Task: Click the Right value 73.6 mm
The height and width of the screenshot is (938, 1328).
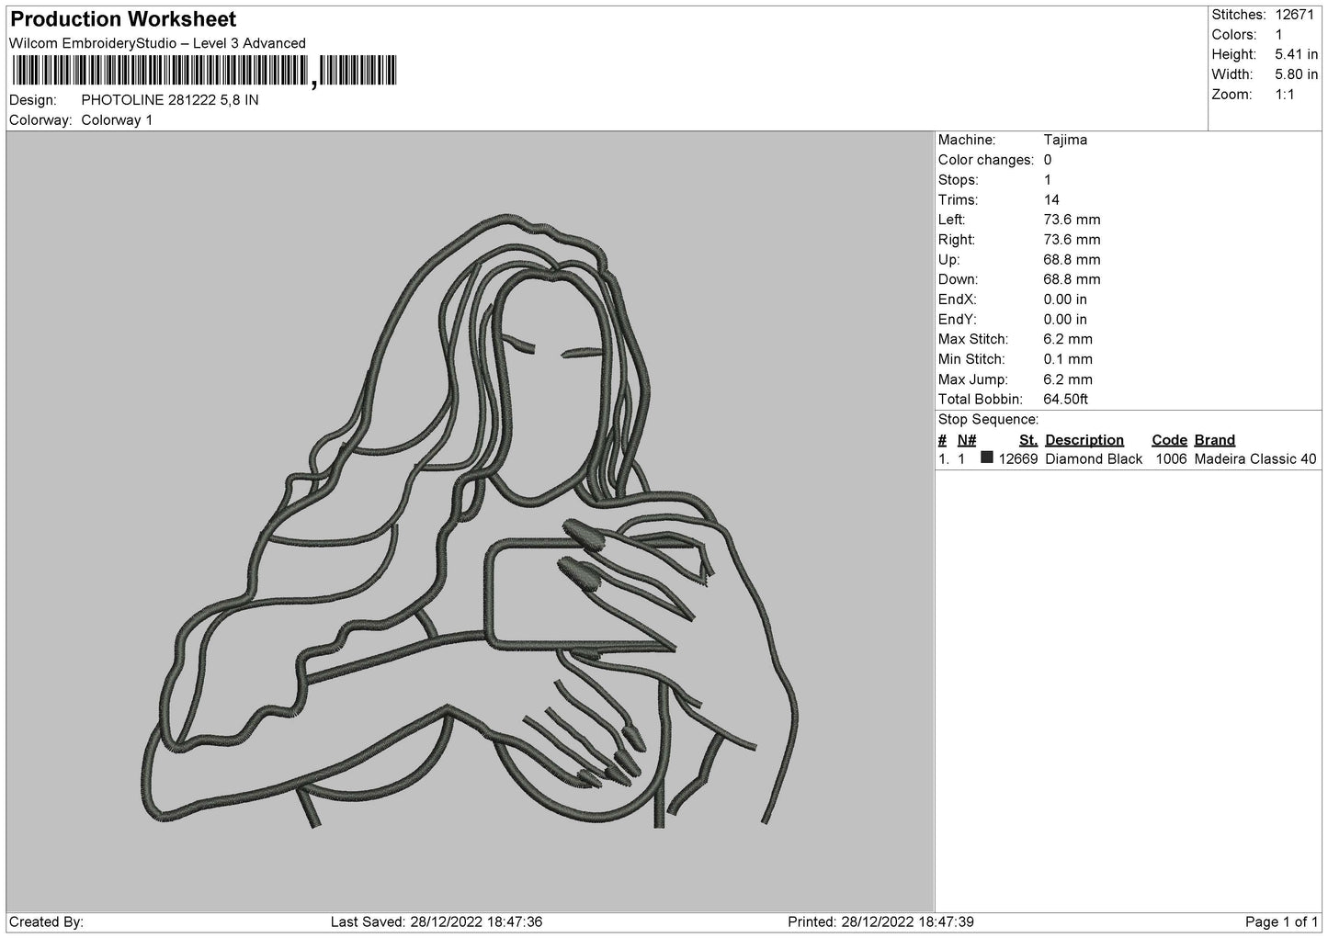Action: (x=1072, y=240)
